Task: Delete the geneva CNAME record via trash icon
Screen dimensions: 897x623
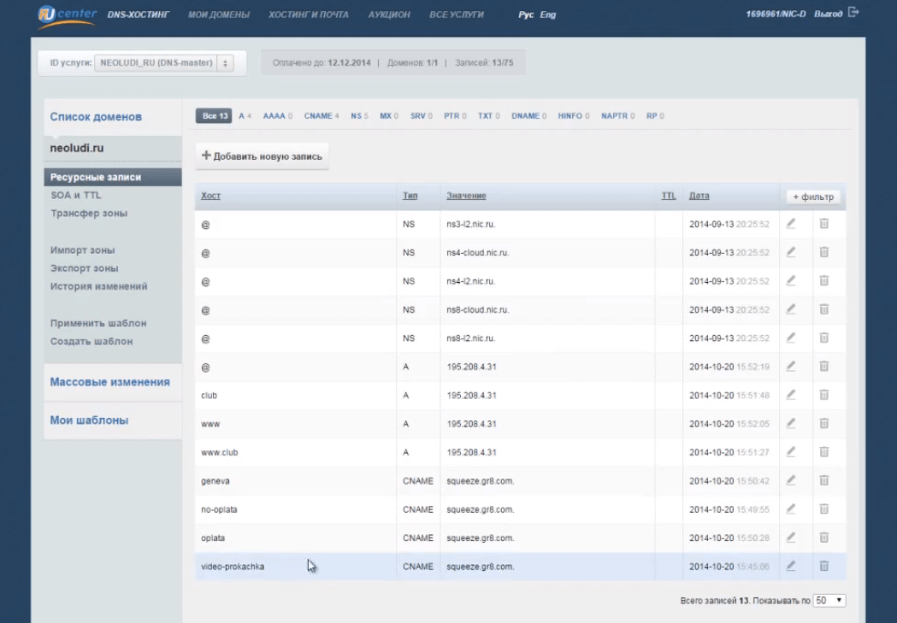Action: 824,480
